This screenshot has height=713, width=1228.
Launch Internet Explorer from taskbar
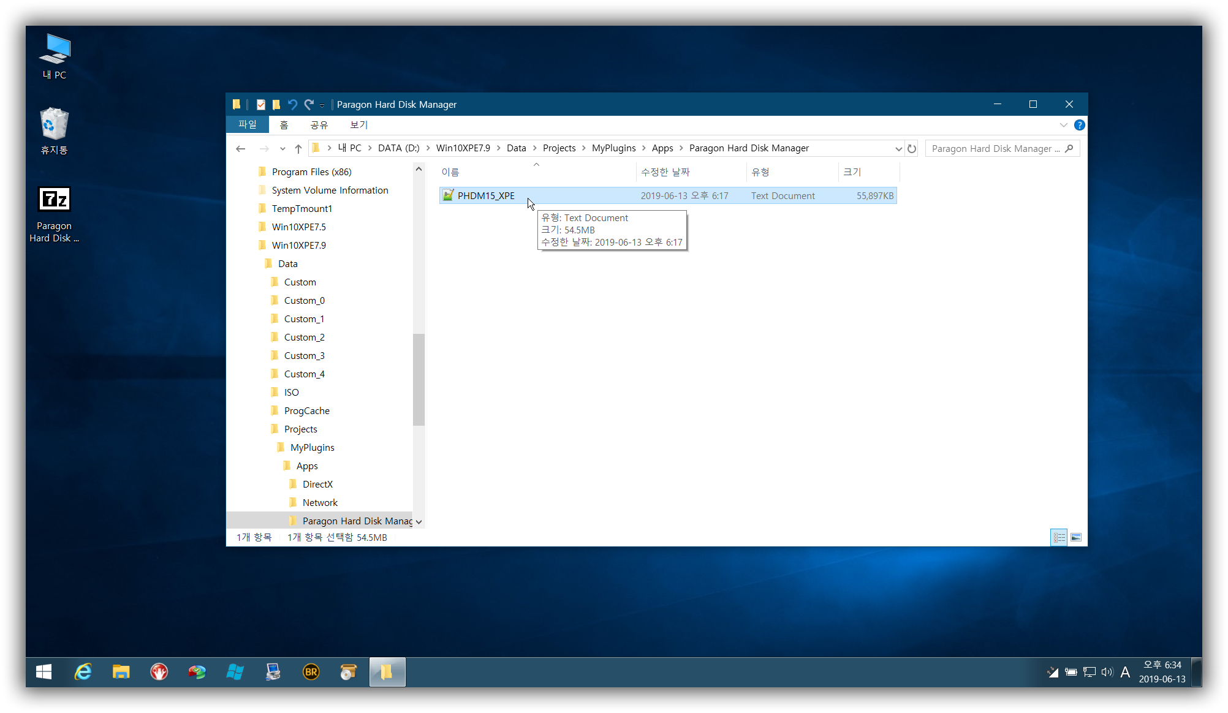(x=83, y=673)
